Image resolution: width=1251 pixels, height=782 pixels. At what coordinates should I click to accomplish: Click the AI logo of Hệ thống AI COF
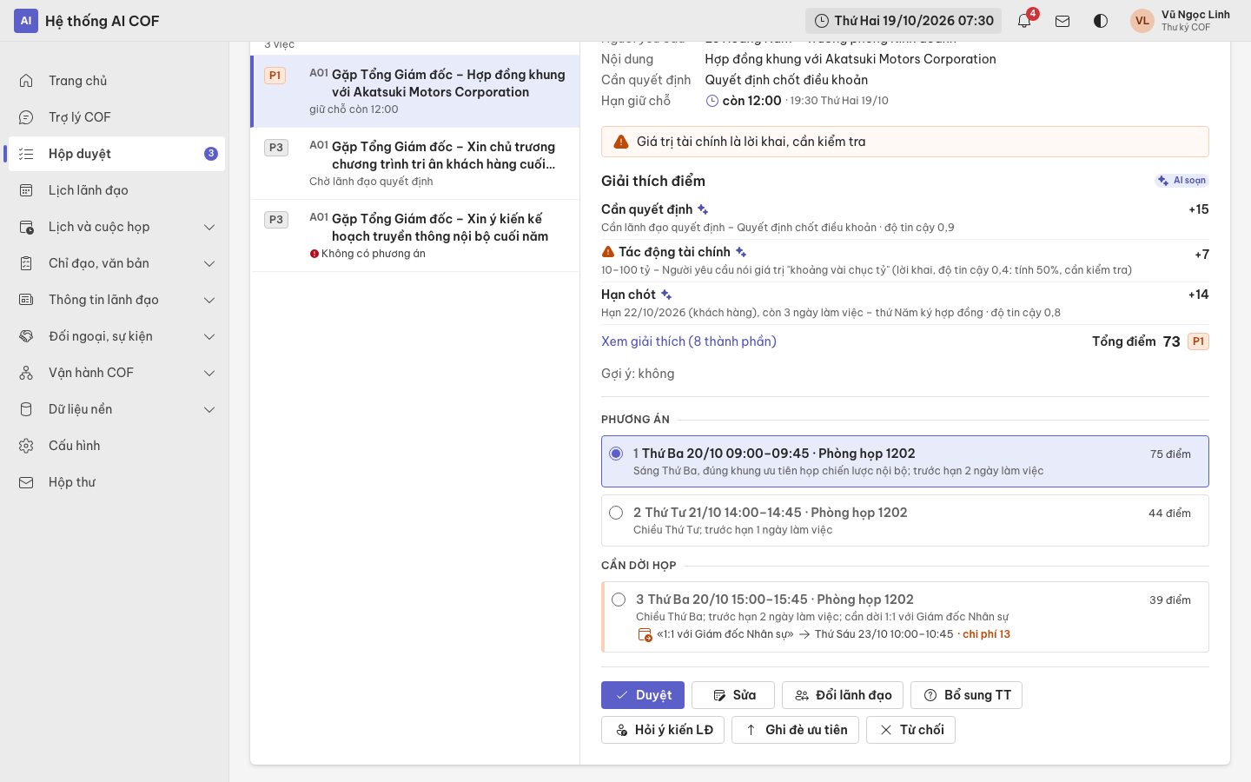point(26,21)
